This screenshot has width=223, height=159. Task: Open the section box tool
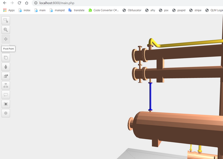6,57
